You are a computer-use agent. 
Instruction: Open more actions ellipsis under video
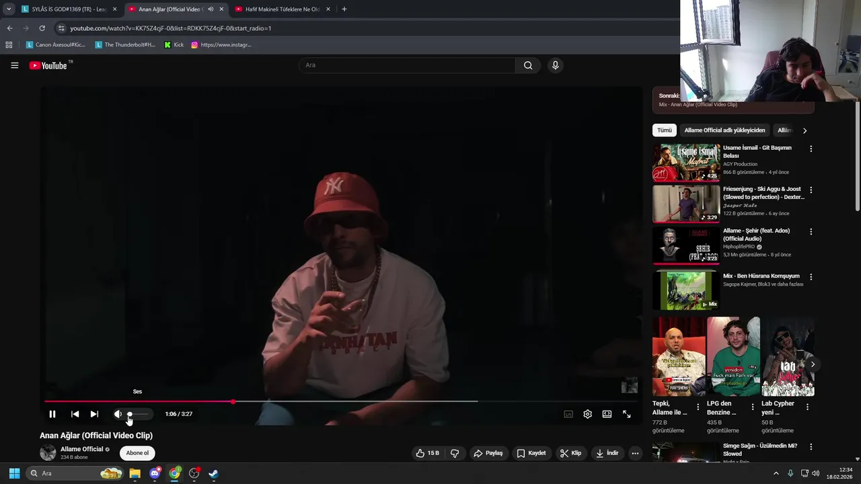(x=635, y=453)
